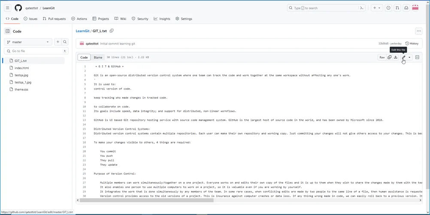Viewport: 430px width, 215px height.
Task: Copy raw file contents icon
Action: [x=389, y=57]
